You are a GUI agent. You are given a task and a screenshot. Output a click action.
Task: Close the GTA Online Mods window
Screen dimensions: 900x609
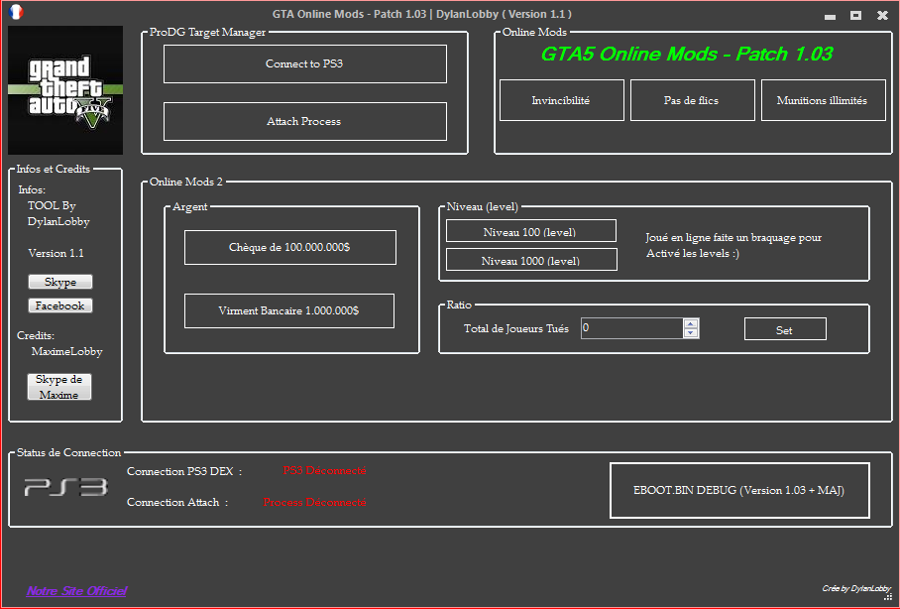click(883, 16)
